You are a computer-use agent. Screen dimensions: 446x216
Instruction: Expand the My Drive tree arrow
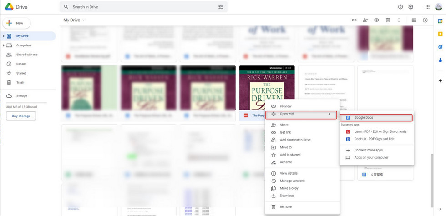(4, 36)
